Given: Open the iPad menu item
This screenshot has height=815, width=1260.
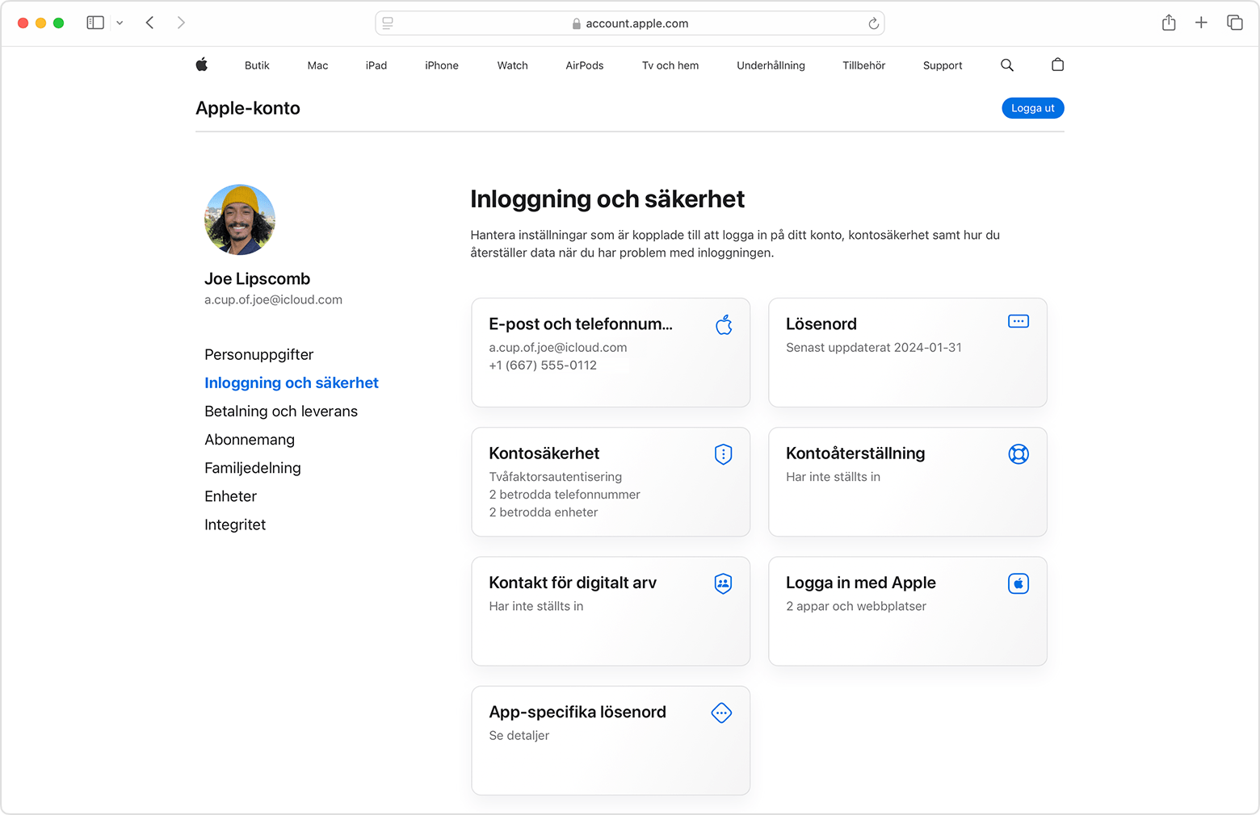Looking at the screenshot, I should click(376, 65).
